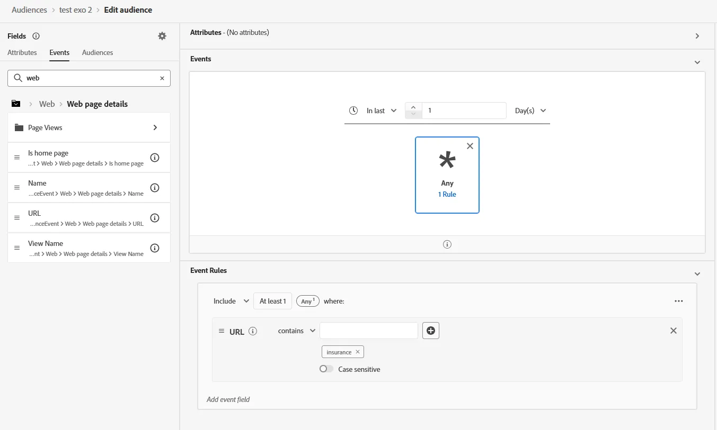Open info for Is home page field

tap(155, 158)
